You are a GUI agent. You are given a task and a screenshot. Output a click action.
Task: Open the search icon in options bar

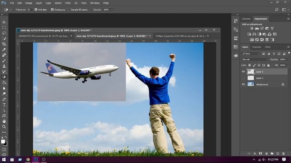coord(276,10)
